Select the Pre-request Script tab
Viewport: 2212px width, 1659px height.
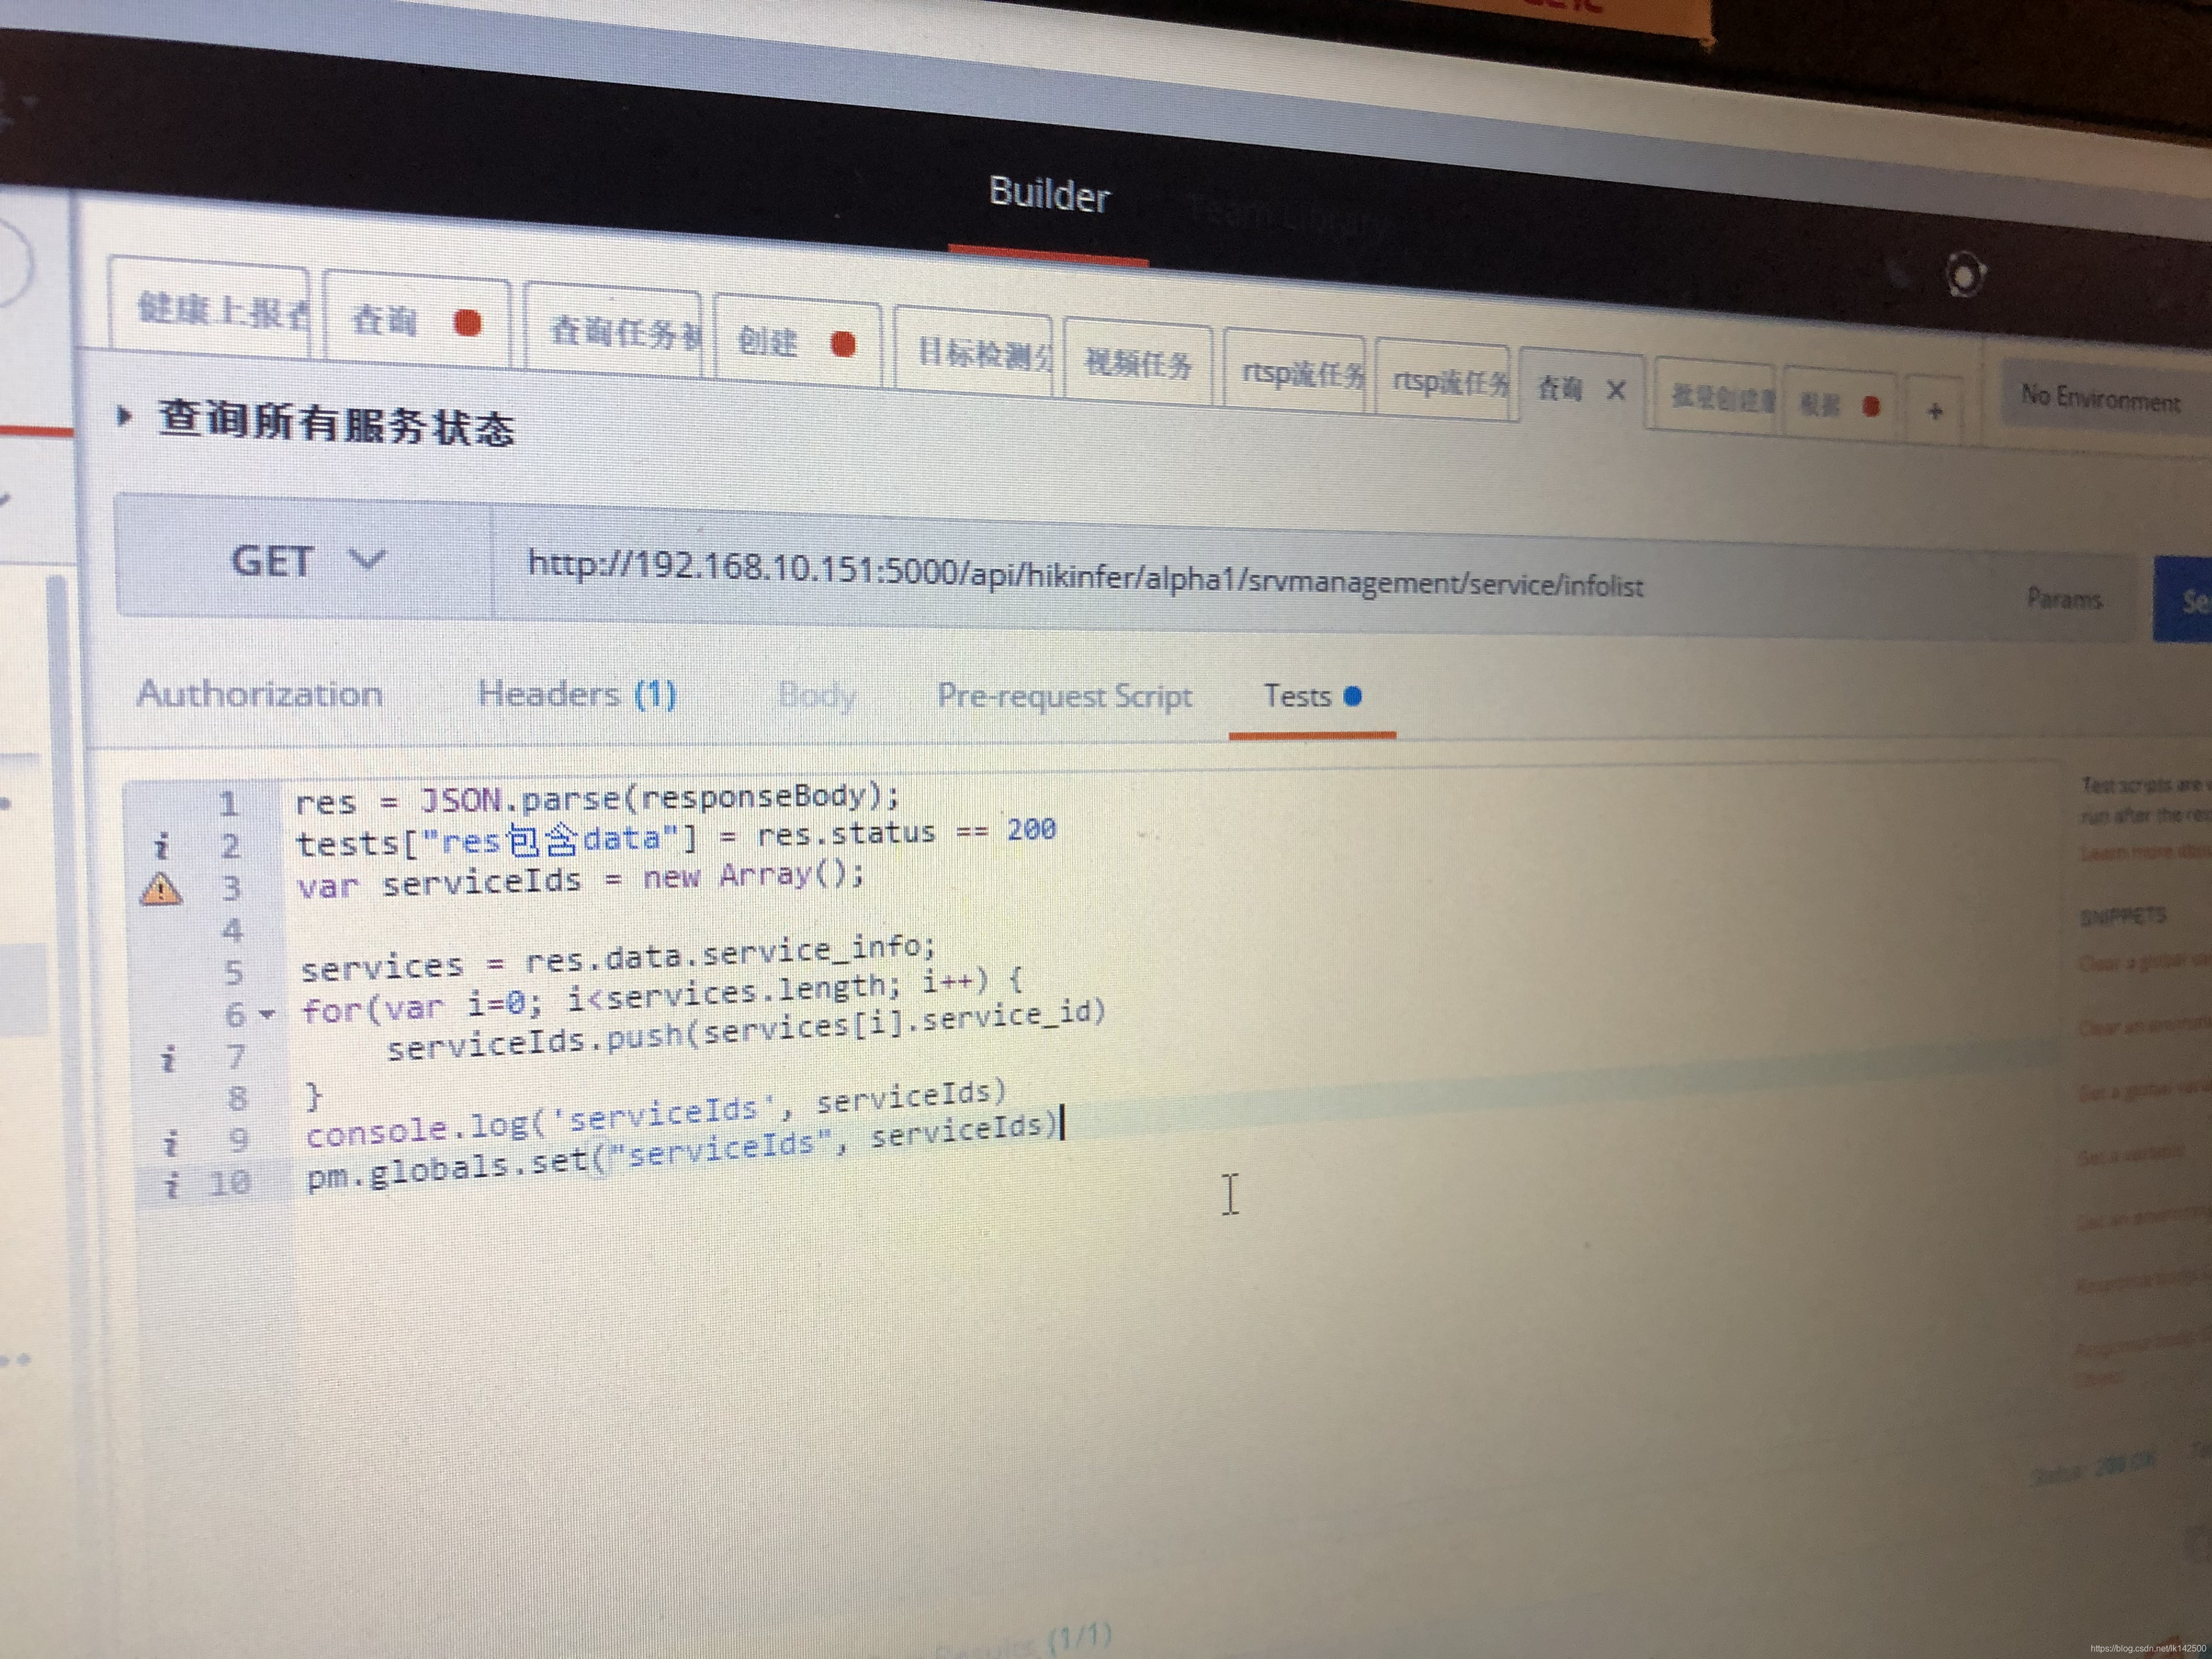[1064, 696]
